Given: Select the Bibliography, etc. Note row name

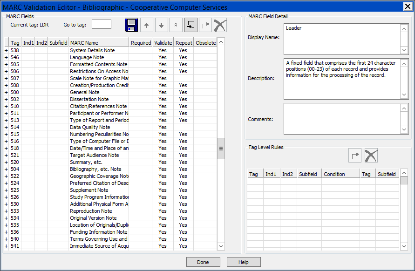Looking at the screenshot, I should tap(95, 169).
